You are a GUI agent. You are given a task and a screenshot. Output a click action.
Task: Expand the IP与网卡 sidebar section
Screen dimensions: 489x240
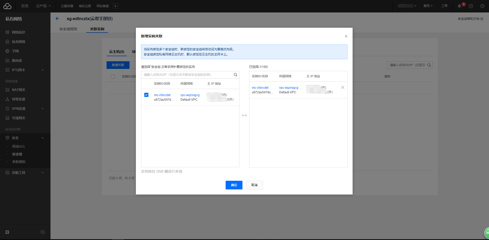(25, 70)
